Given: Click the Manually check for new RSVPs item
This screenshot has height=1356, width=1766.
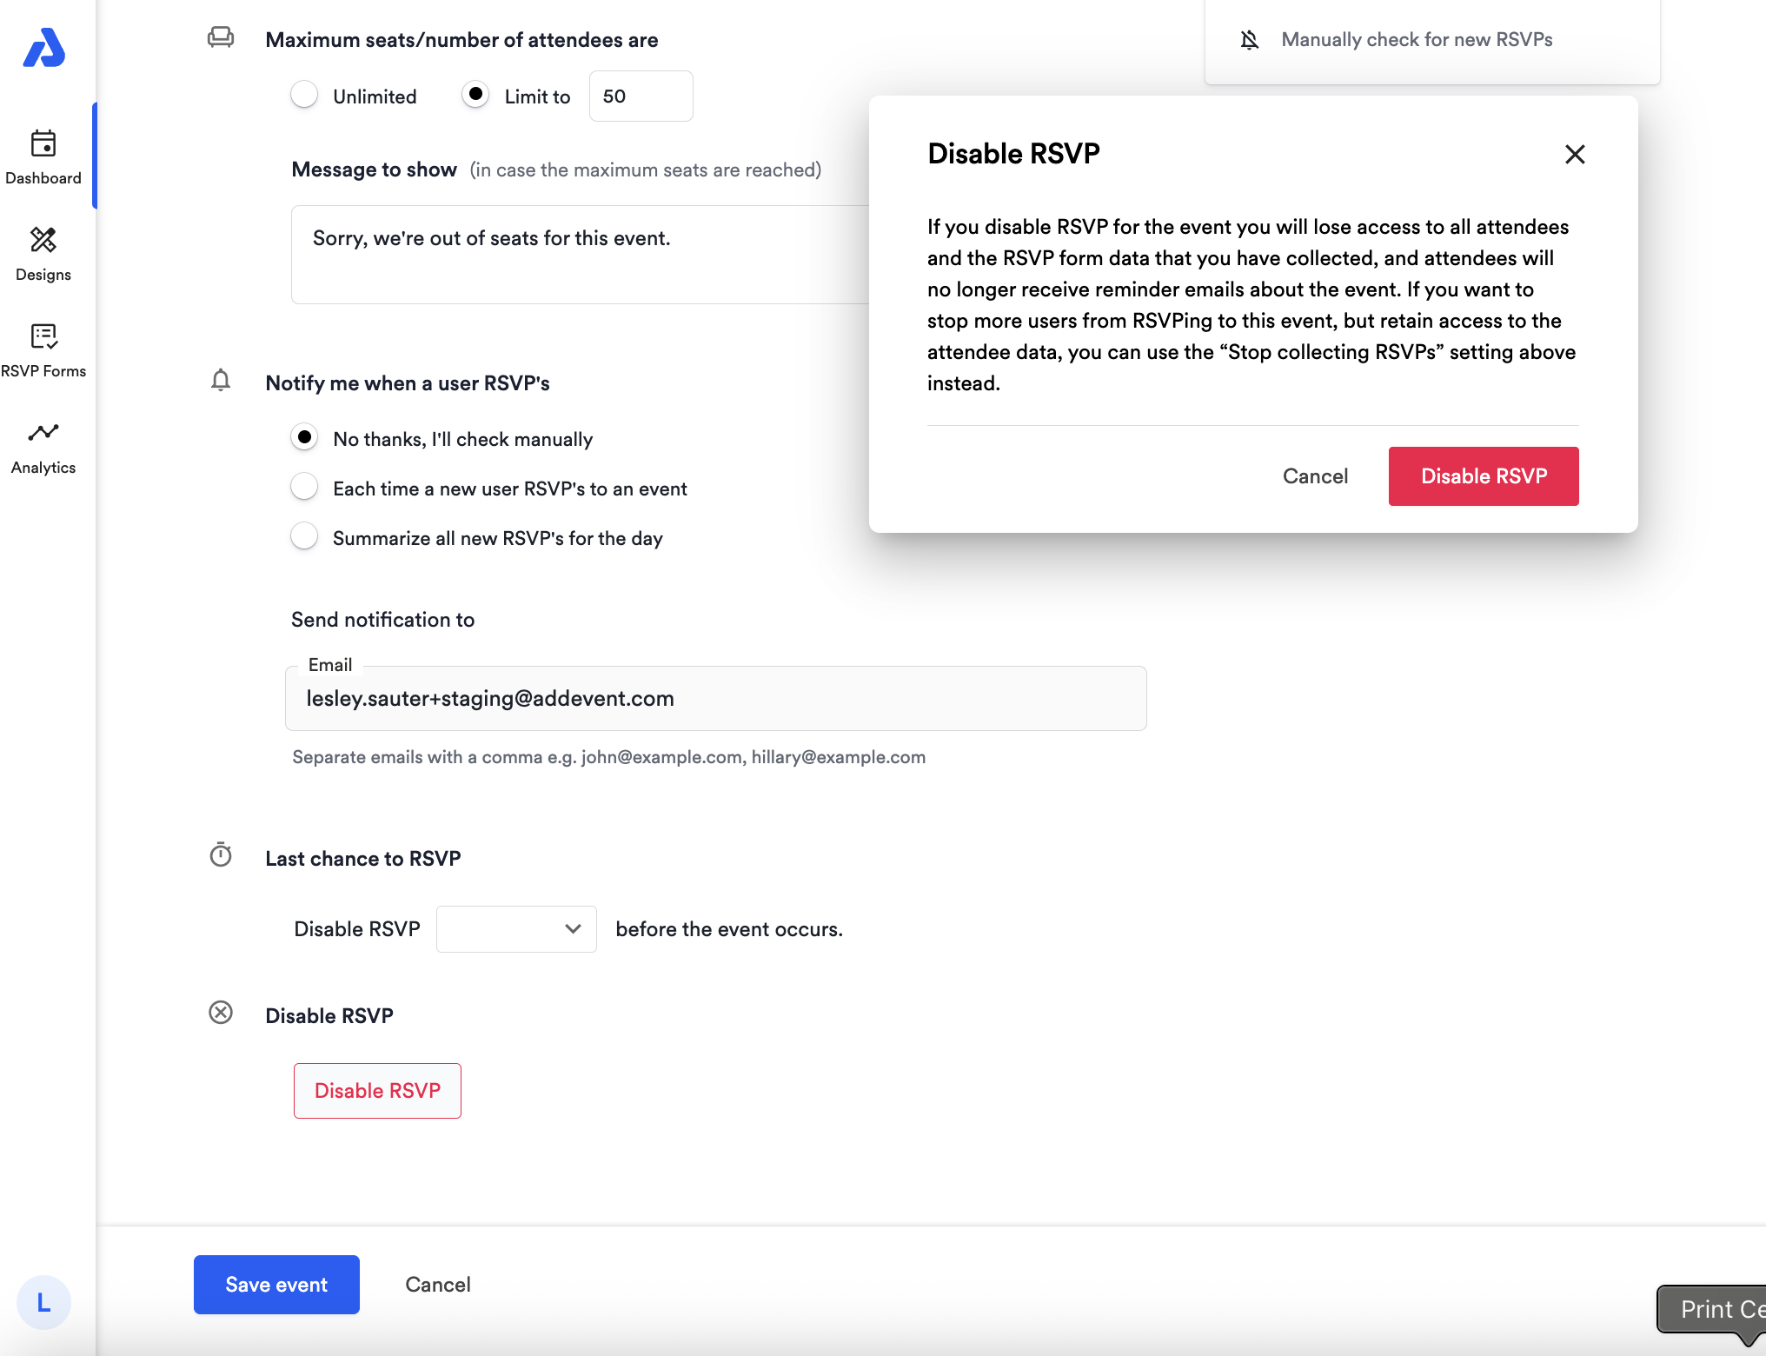Looking at the screenshot, I should [x=1417, y=40].
